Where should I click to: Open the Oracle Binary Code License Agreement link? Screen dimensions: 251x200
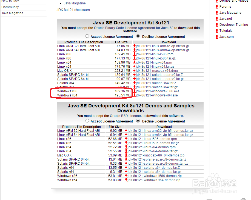(134, 28)
